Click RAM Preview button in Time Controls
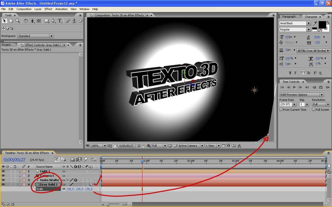This screenshot has width=332, height=207. click(x=327, y=87)
